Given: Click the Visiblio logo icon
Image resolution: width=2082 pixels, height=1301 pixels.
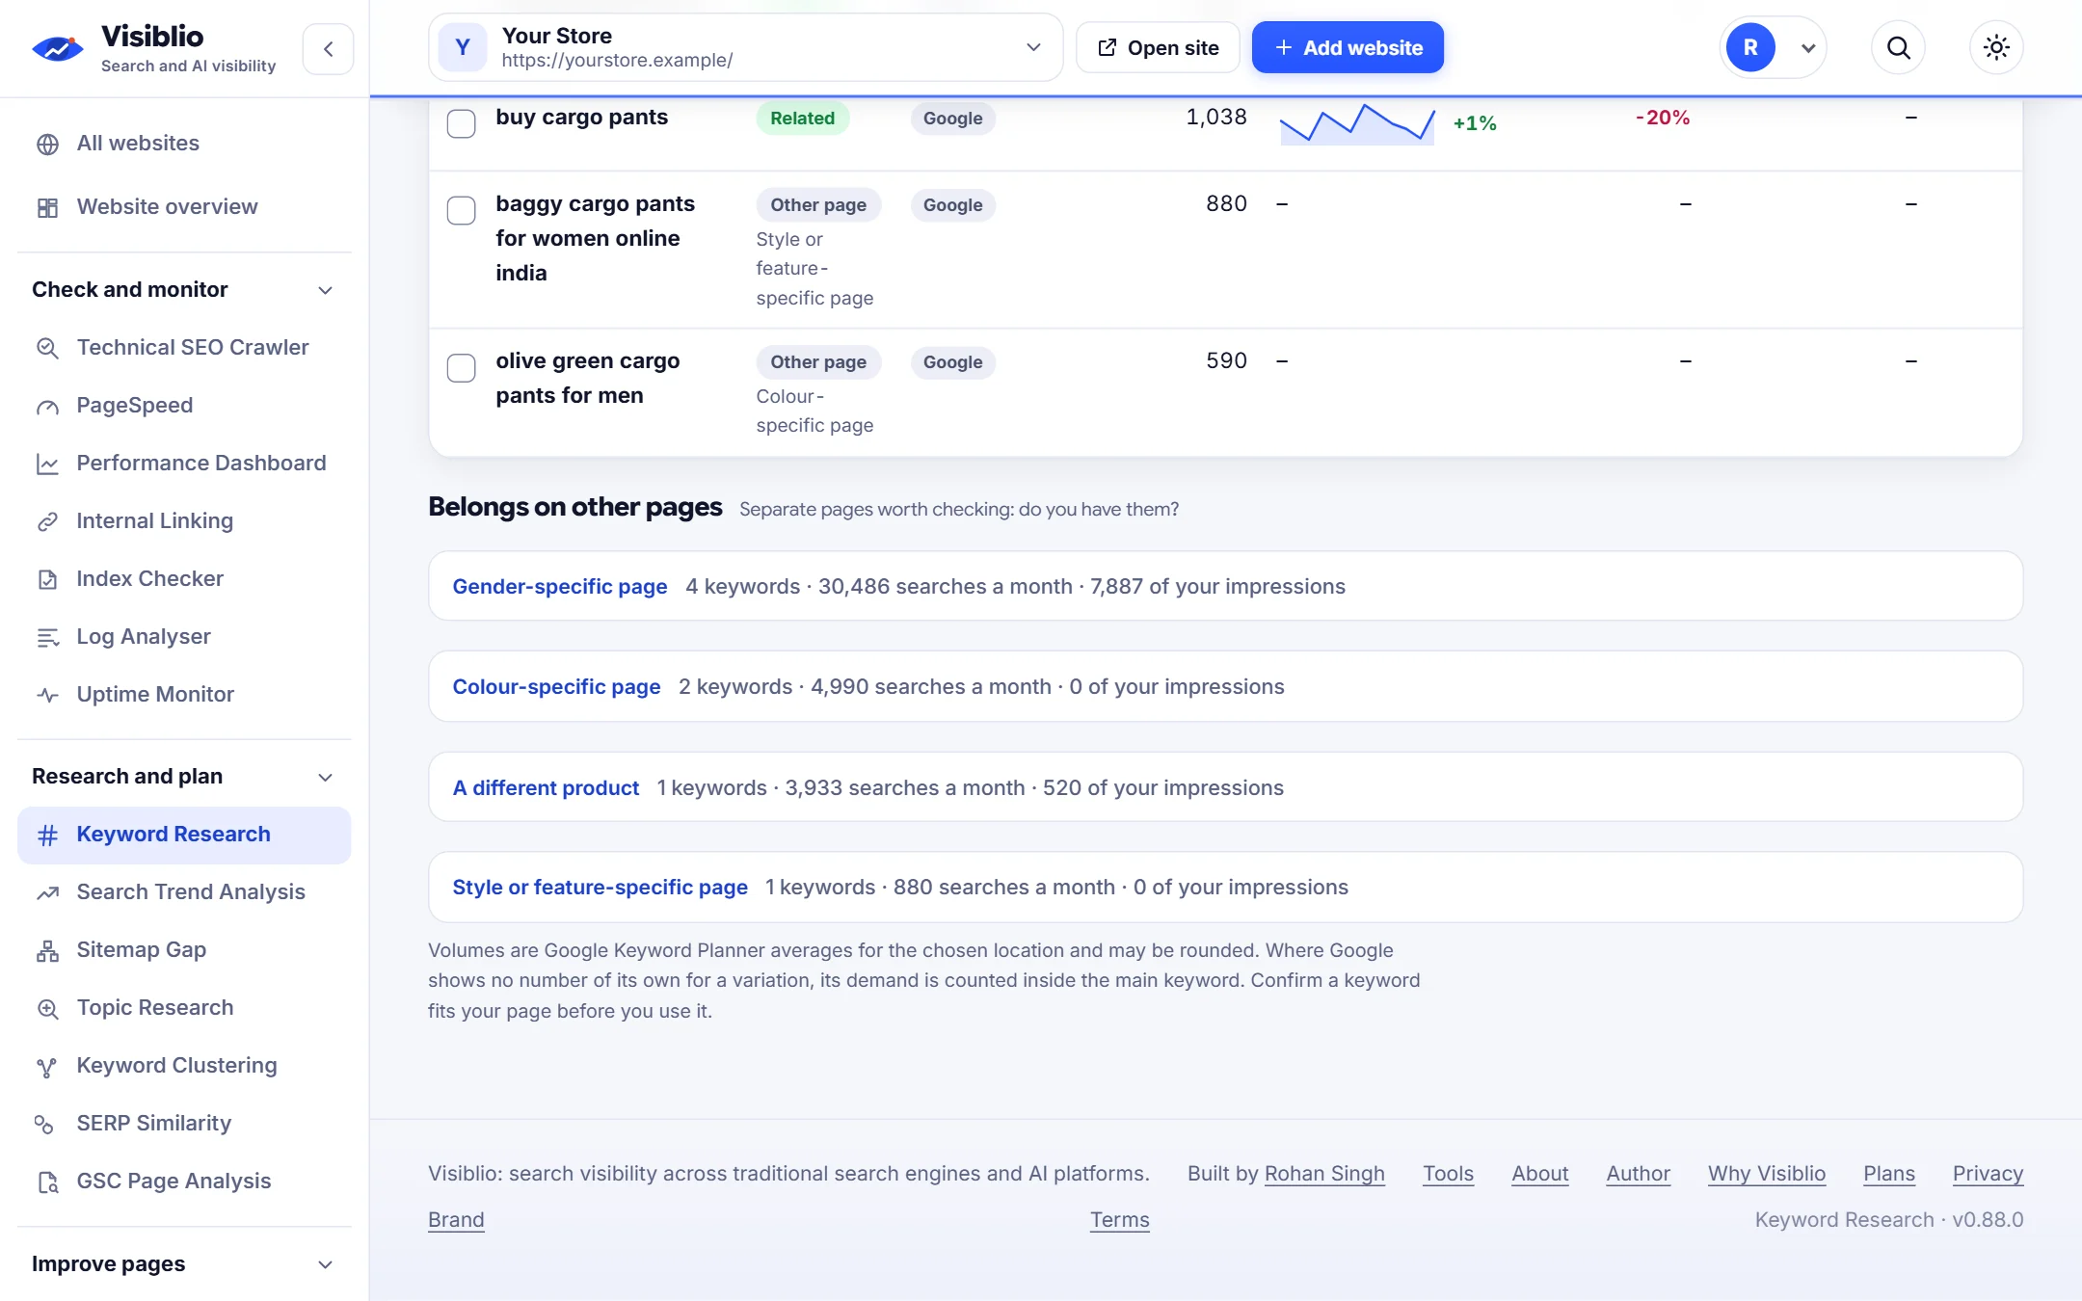Looking at the screenshot, I should pyautogui.click(x=57, y=48).
